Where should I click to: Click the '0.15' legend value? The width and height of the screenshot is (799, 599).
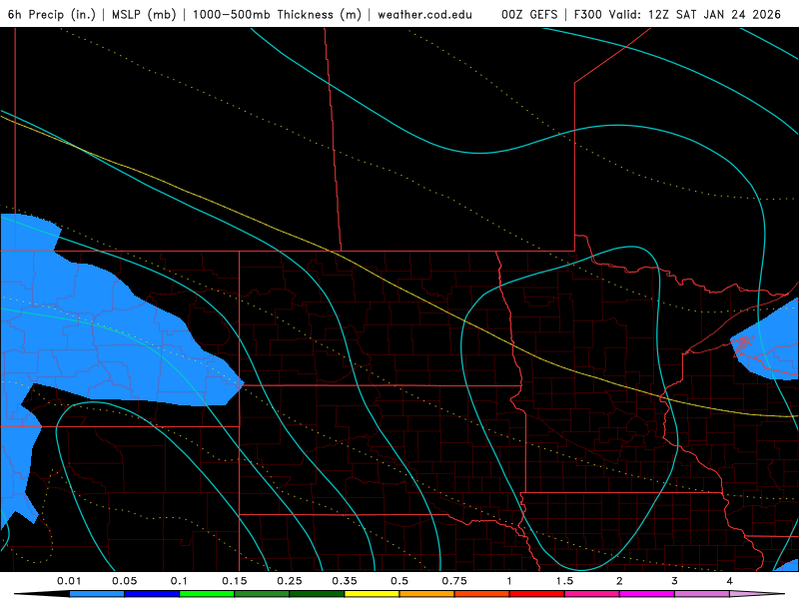(x=235, y=581)
